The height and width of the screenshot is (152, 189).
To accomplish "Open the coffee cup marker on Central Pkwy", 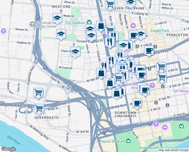I will [149, 51].
